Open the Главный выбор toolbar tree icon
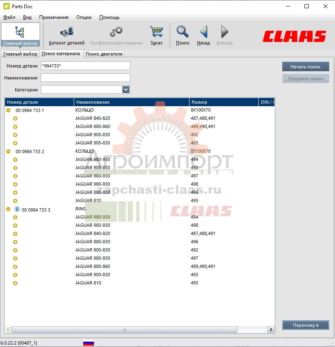Screen dimensions: 335x347 point(20,32)
